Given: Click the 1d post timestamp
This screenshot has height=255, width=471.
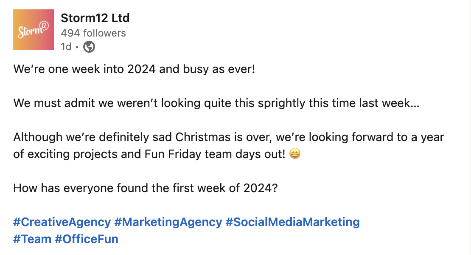Looking at the screenshot, I should [66, 47].
